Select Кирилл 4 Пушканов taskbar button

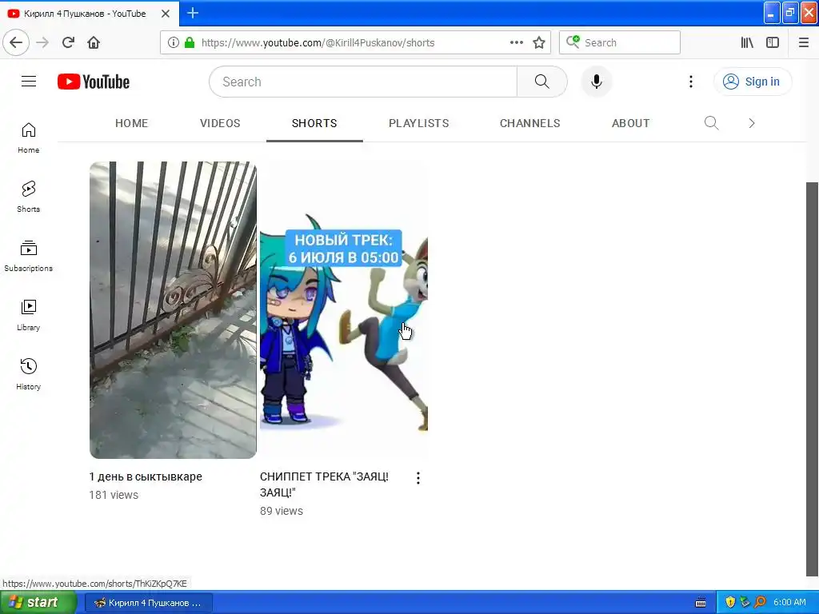coord(149,603)
